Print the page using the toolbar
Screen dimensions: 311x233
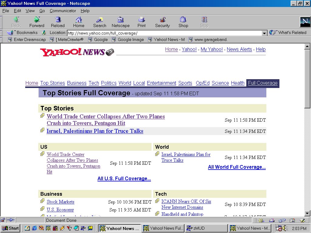point(142,22)
